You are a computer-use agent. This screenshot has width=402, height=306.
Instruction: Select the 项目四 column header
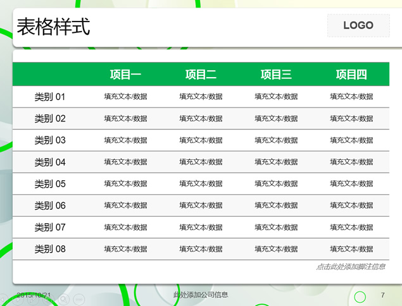coord(351,75)
